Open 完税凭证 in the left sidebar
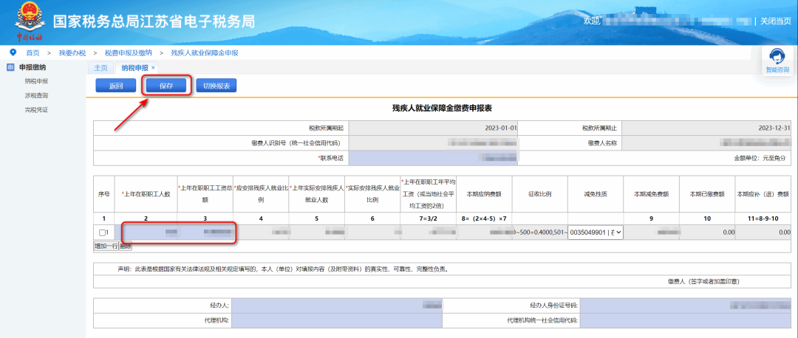 [36, 110]
